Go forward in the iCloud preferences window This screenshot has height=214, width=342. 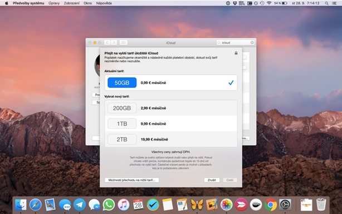click(x=114, y=42)
